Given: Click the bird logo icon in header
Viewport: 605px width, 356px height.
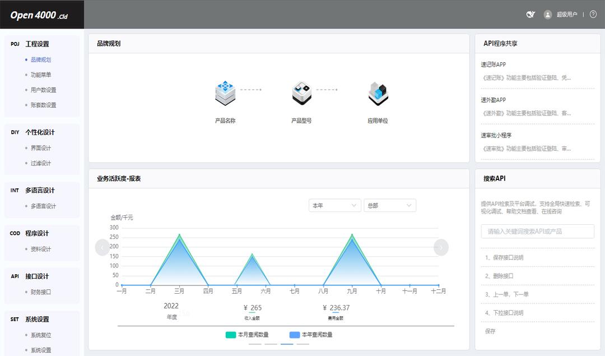Looking at the screenshot, I should [x=530, y=14].
